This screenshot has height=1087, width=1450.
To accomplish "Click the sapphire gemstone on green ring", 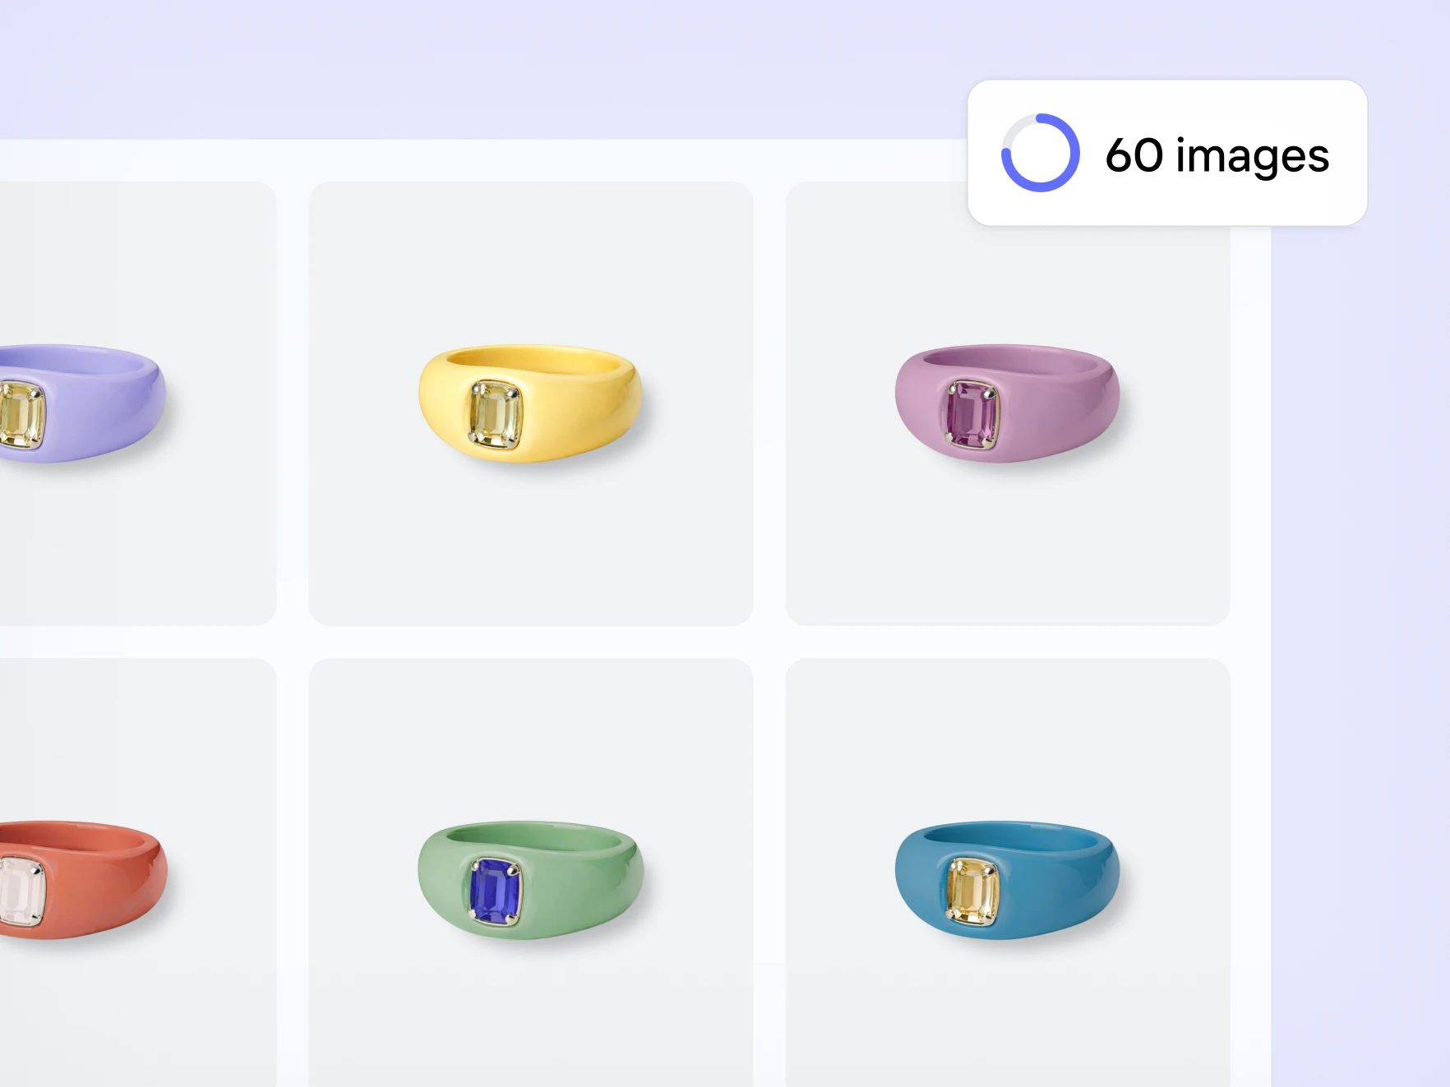I will coord(495,891).
